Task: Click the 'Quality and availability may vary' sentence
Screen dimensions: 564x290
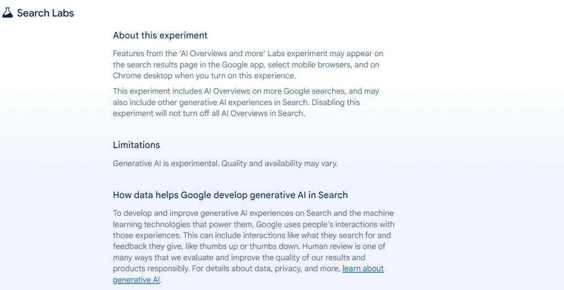Action: pyautogui.click(x=279, y=163)
